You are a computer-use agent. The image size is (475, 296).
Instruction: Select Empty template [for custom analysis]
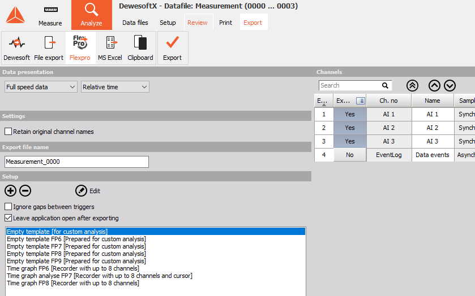[155, 232]
